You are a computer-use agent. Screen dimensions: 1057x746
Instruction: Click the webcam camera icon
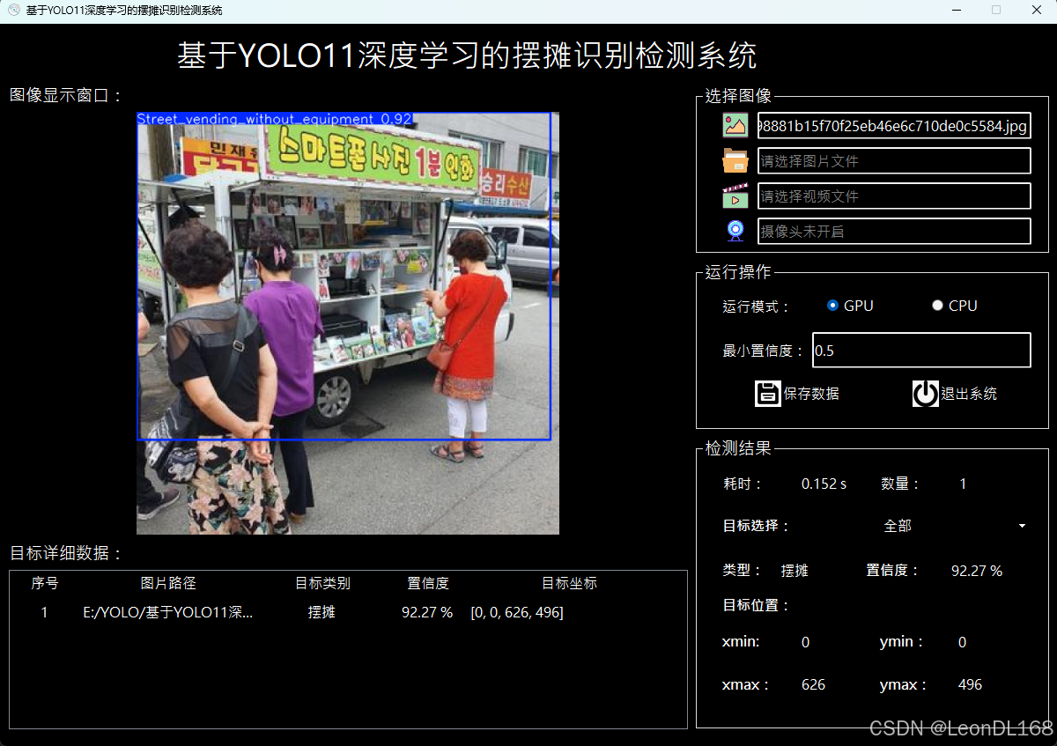tap(735, 231)
